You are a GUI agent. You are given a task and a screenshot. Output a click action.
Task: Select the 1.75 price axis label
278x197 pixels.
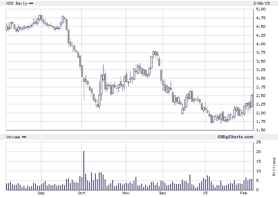coord(261,121)
